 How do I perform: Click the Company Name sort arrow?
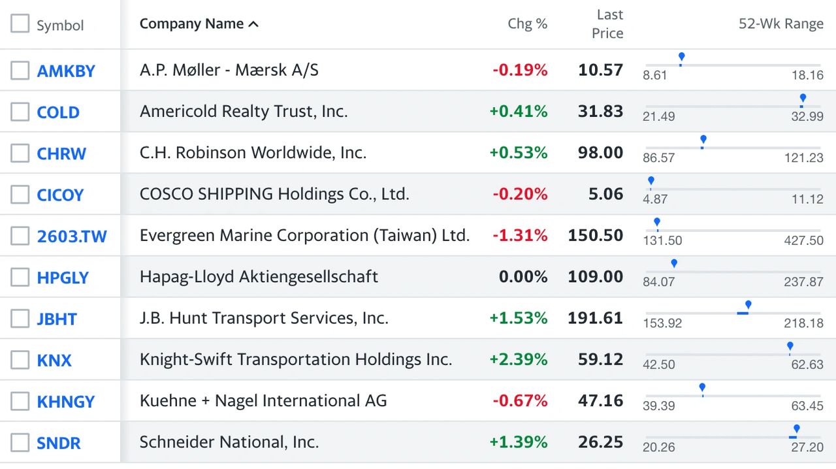(254, 24)
